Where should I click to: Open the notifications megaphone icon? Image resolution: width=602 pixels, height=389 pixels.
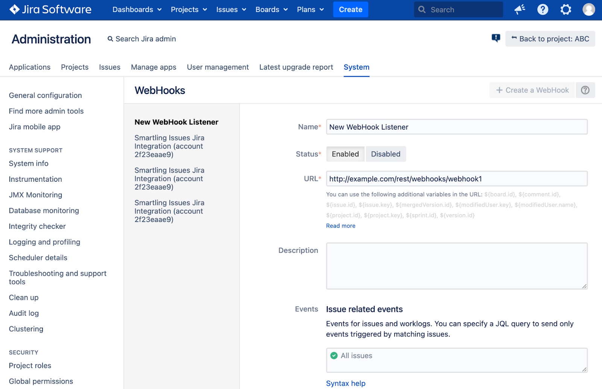click(520, 9)
